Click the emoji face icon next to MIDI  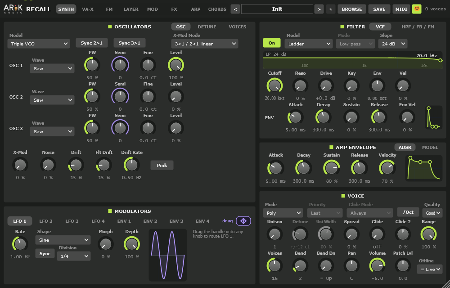[x=417, y=9]
